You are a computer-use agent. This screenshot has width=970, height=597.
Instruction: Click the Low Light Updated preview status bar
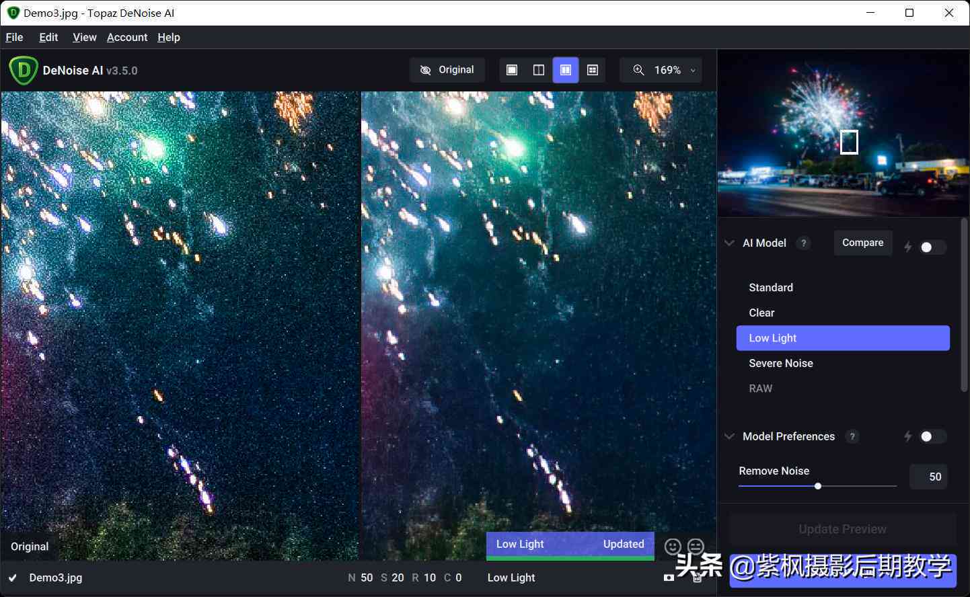pos(570,546)
